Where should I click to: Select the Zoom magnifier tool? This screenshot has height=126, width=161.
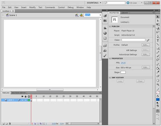click(x=158, y=84)
